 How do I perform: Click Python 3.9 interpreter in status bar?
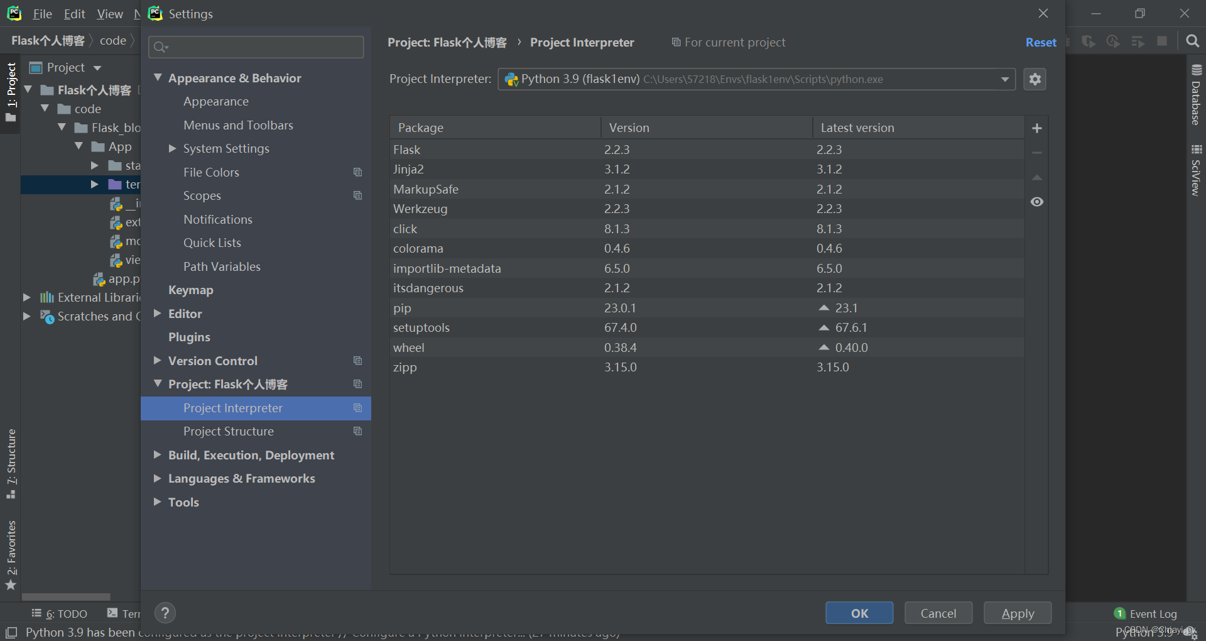pos(1144,632)
